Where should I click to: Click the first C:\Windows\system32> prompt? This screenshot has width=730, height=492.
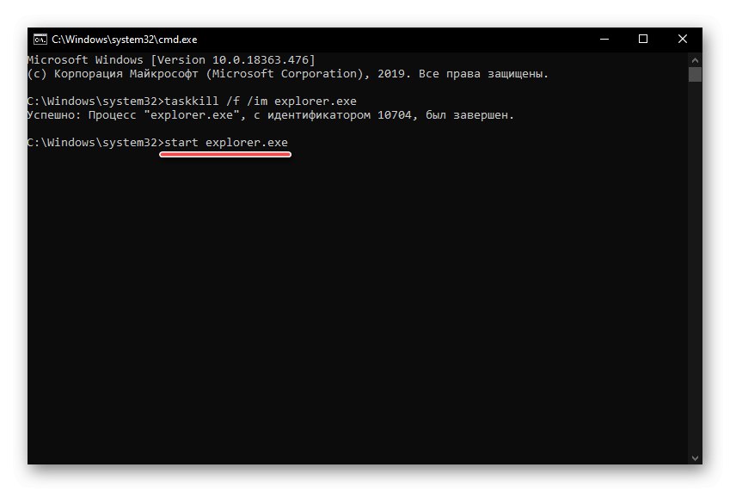[95, 101]
